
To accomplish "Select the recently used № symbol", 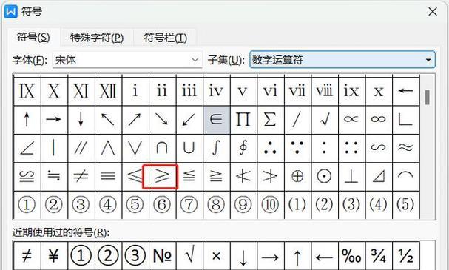I will pos(162,255).
